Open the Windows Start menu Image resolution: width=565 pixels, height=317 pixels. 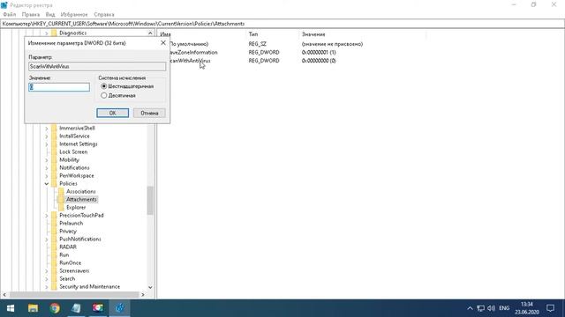pyautogui.click(x=10, y=308)
